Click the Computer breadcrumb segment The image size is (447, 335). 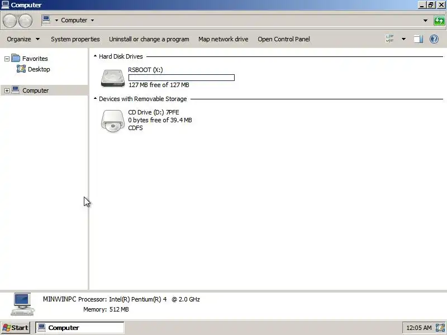[74, 20]
